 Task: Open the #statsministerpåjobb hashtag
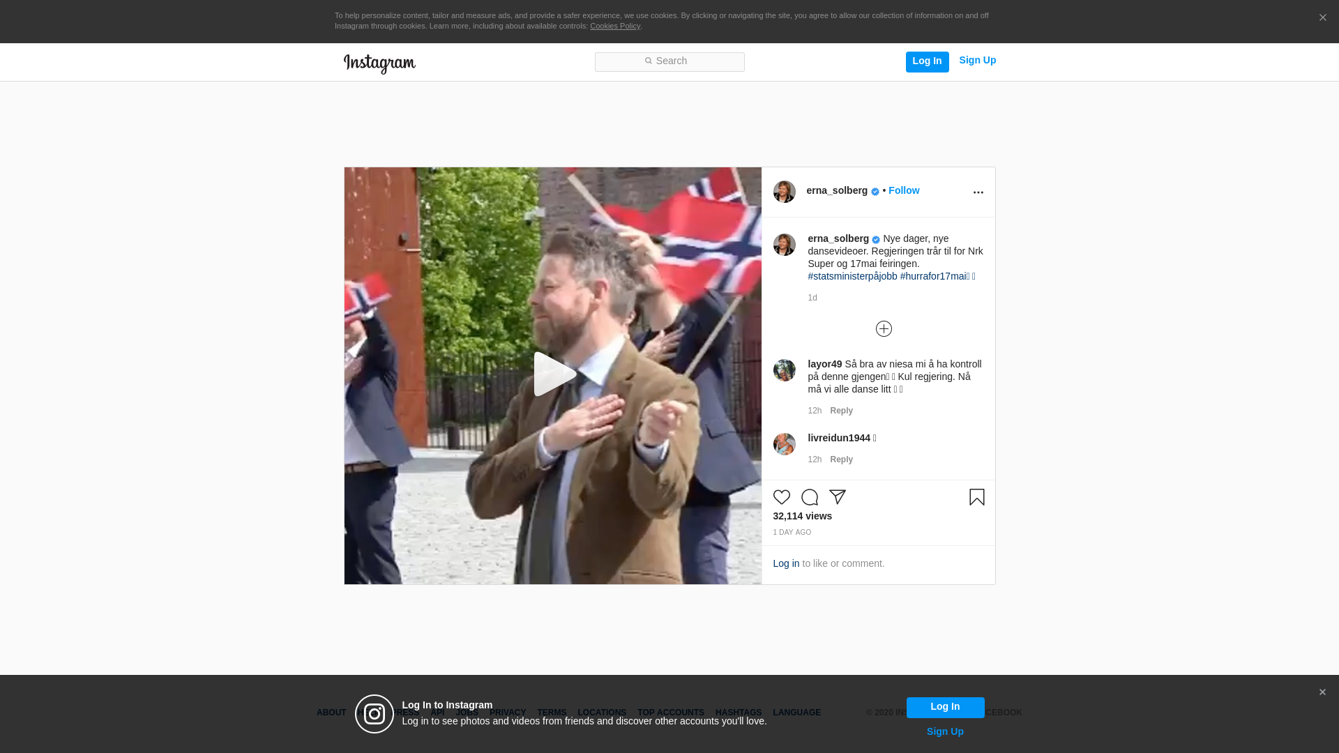click(x=852, y=276)
